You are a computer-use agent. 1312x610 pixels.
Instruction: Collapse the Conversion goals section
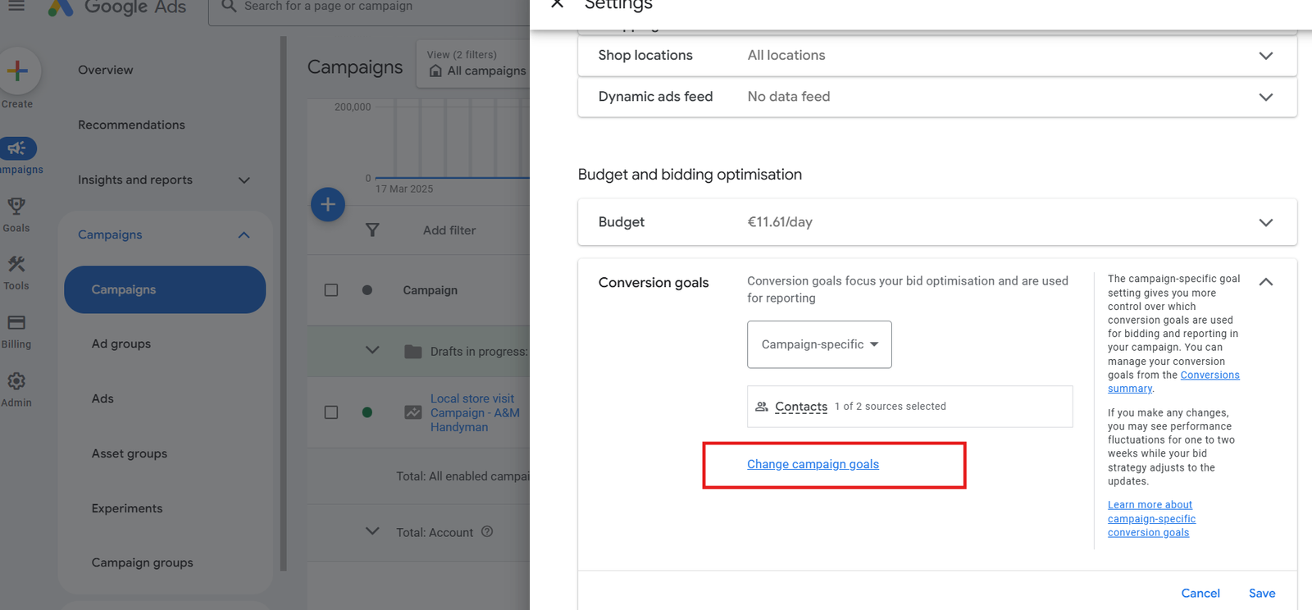1265,282
